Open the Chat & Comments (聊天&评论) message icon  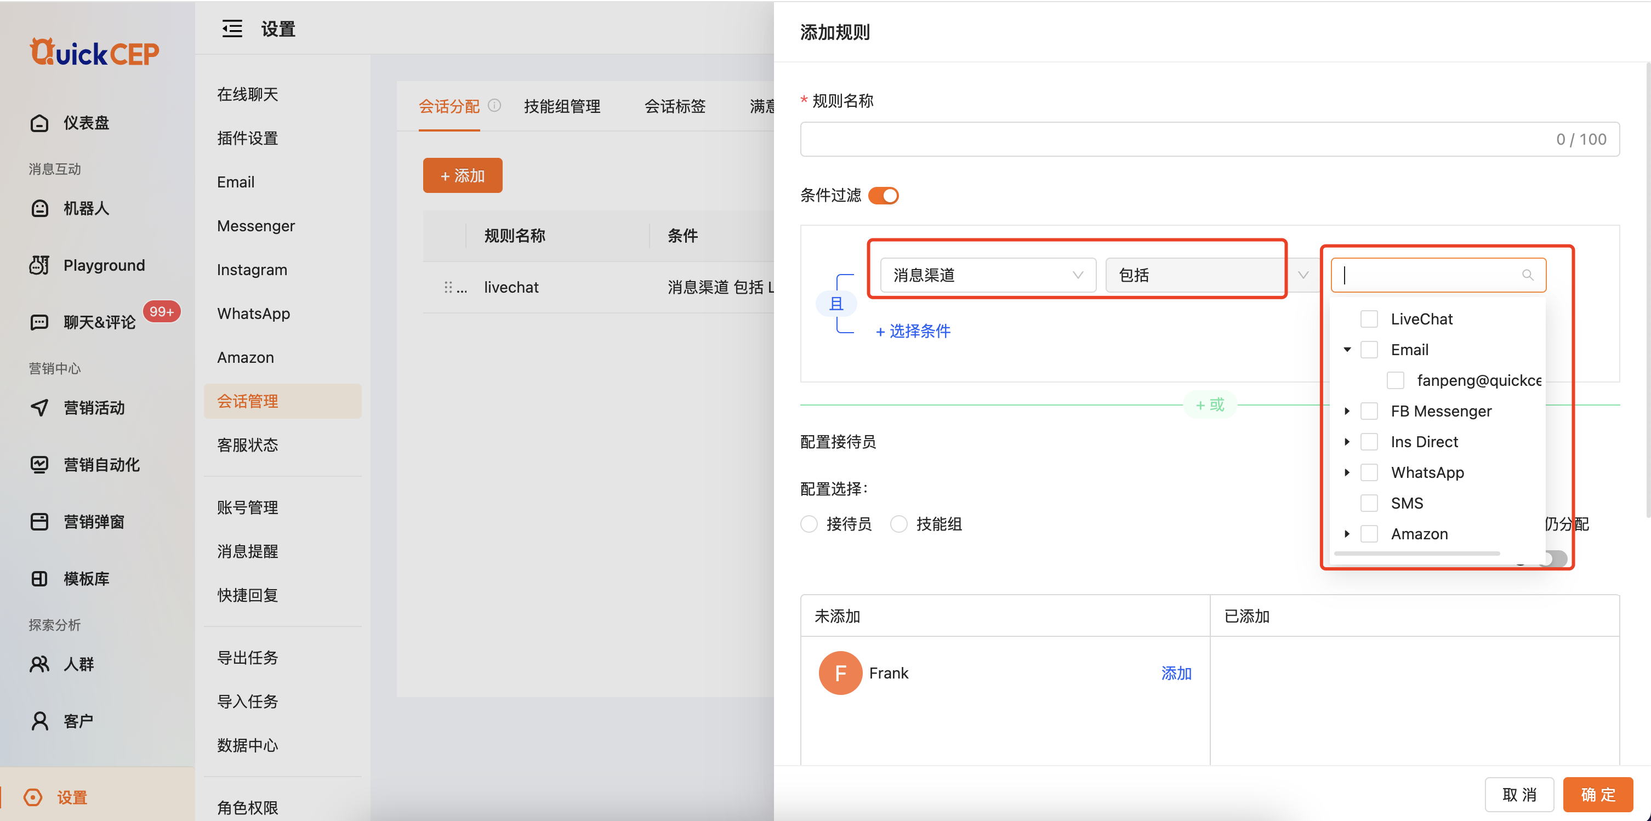click(39, 322)
